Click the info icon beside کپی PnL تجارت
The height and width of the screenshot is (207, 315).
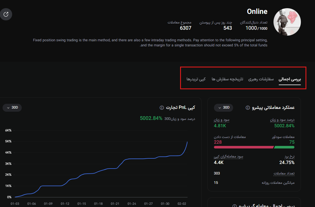(162, 108)
